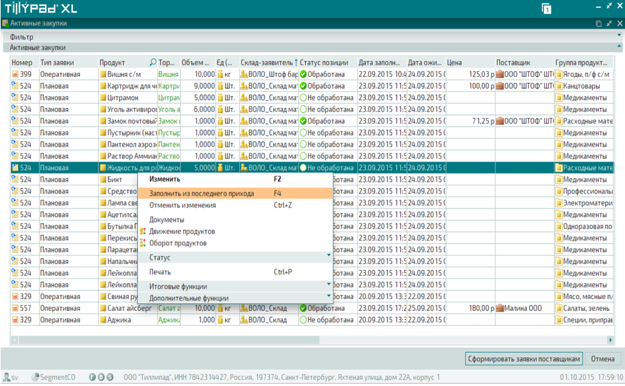Click the Отмена button
625x386 pixels.
coord(602,359)
